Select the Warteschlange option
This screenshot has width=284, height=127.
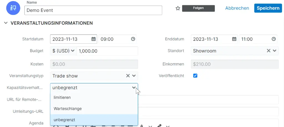[94, 109]
